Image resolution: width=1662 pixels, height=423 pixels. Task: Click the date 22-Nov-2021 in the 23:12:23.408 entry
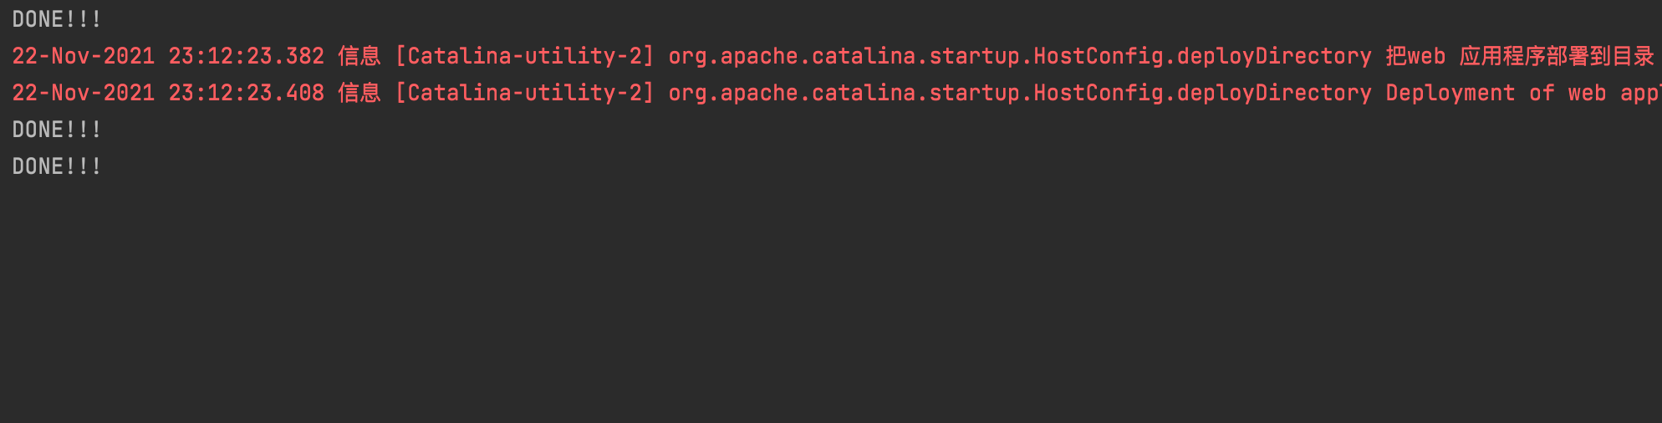point(84,93)
